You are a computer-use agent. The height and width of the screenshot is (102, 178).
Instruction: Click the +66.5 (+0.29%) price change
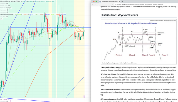pos(50,1)
